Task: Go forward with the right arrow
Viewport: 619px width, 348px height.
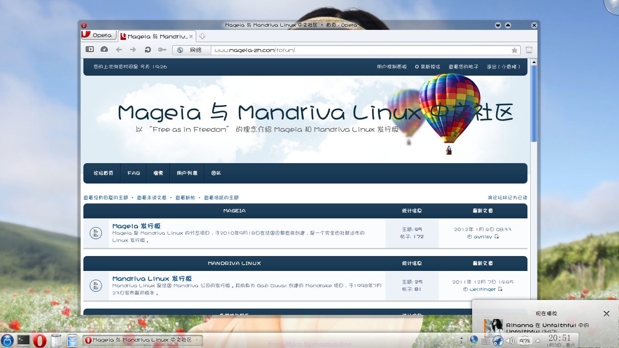Action: coord(133,50)
